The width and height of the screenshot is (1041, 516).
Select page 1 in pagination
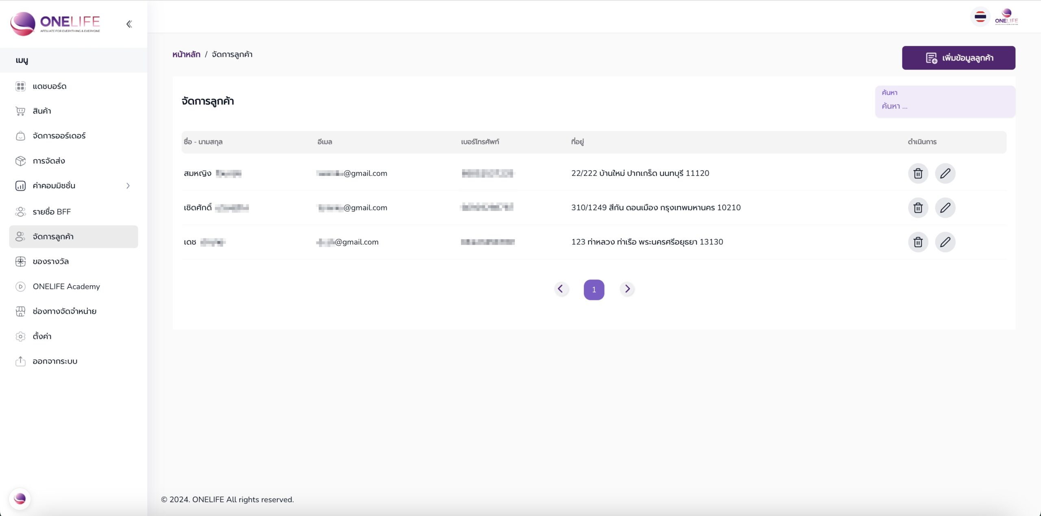(x=594, y=290)
